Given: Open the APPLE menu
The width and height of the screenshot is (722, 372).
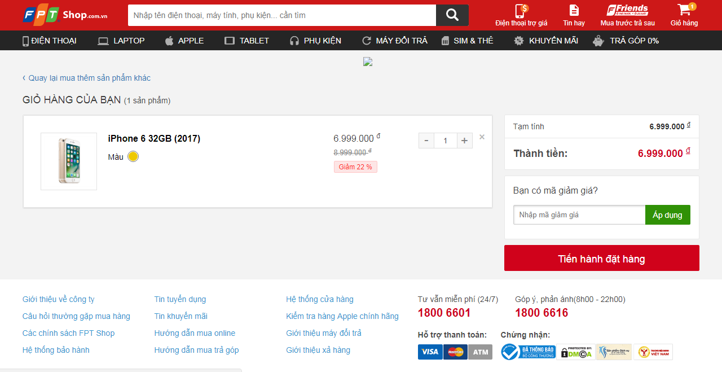Looking at the screenshot, I should [184, 41].
